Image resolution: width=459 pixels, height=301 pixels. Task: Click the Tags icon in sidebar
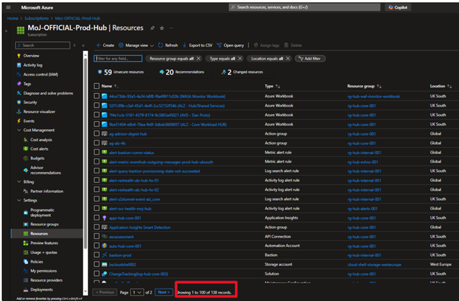click(x=19, y=84)
